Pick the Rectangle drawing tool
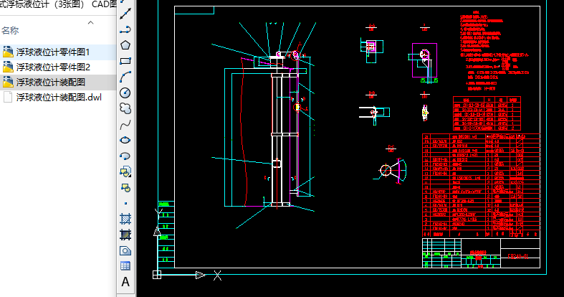The image size is (564, 297). [x=125, y=60]
